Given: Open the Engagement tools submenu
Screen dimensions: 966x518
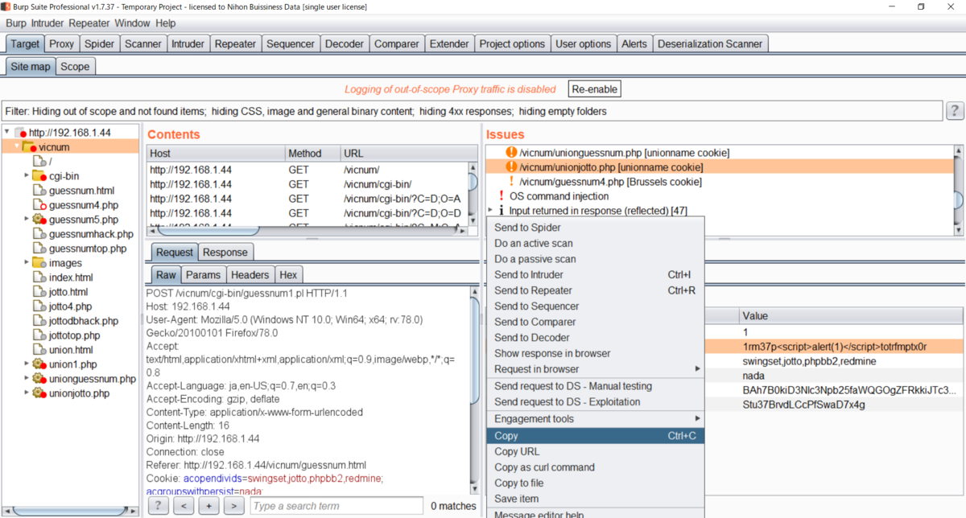Looking at the screenshot, I should [596, 419].
